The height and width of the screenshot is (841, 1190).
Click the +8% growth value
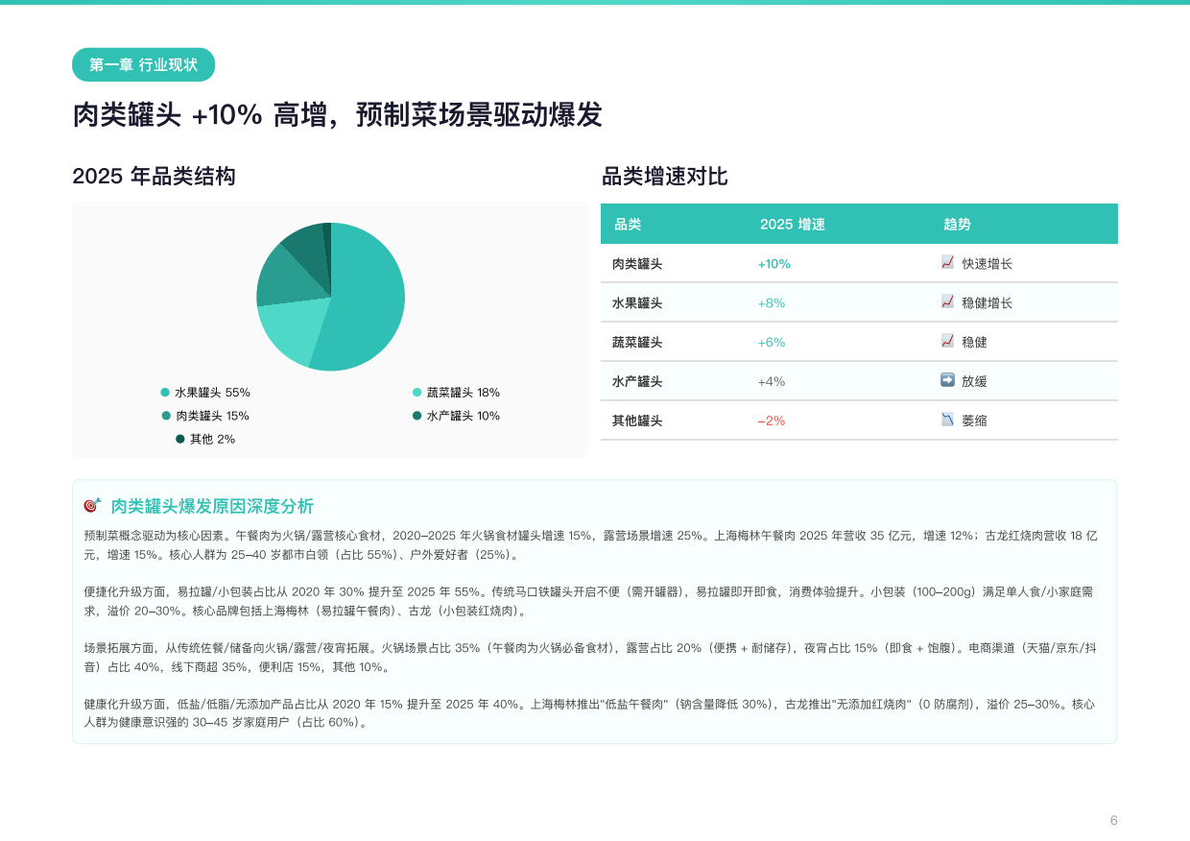pos(772,303)
